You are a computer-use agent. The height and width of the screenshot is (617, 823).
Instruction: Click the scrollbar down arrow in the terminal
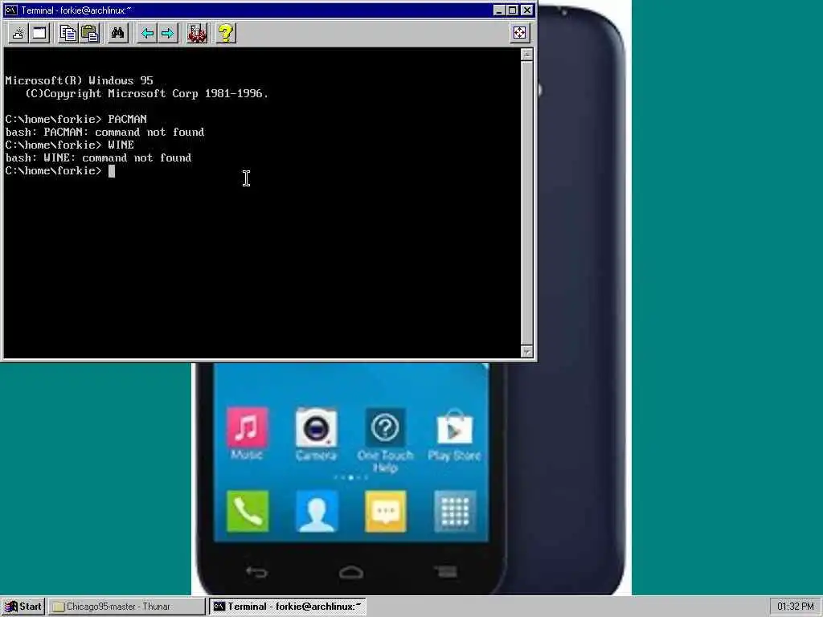pos(527,352)
